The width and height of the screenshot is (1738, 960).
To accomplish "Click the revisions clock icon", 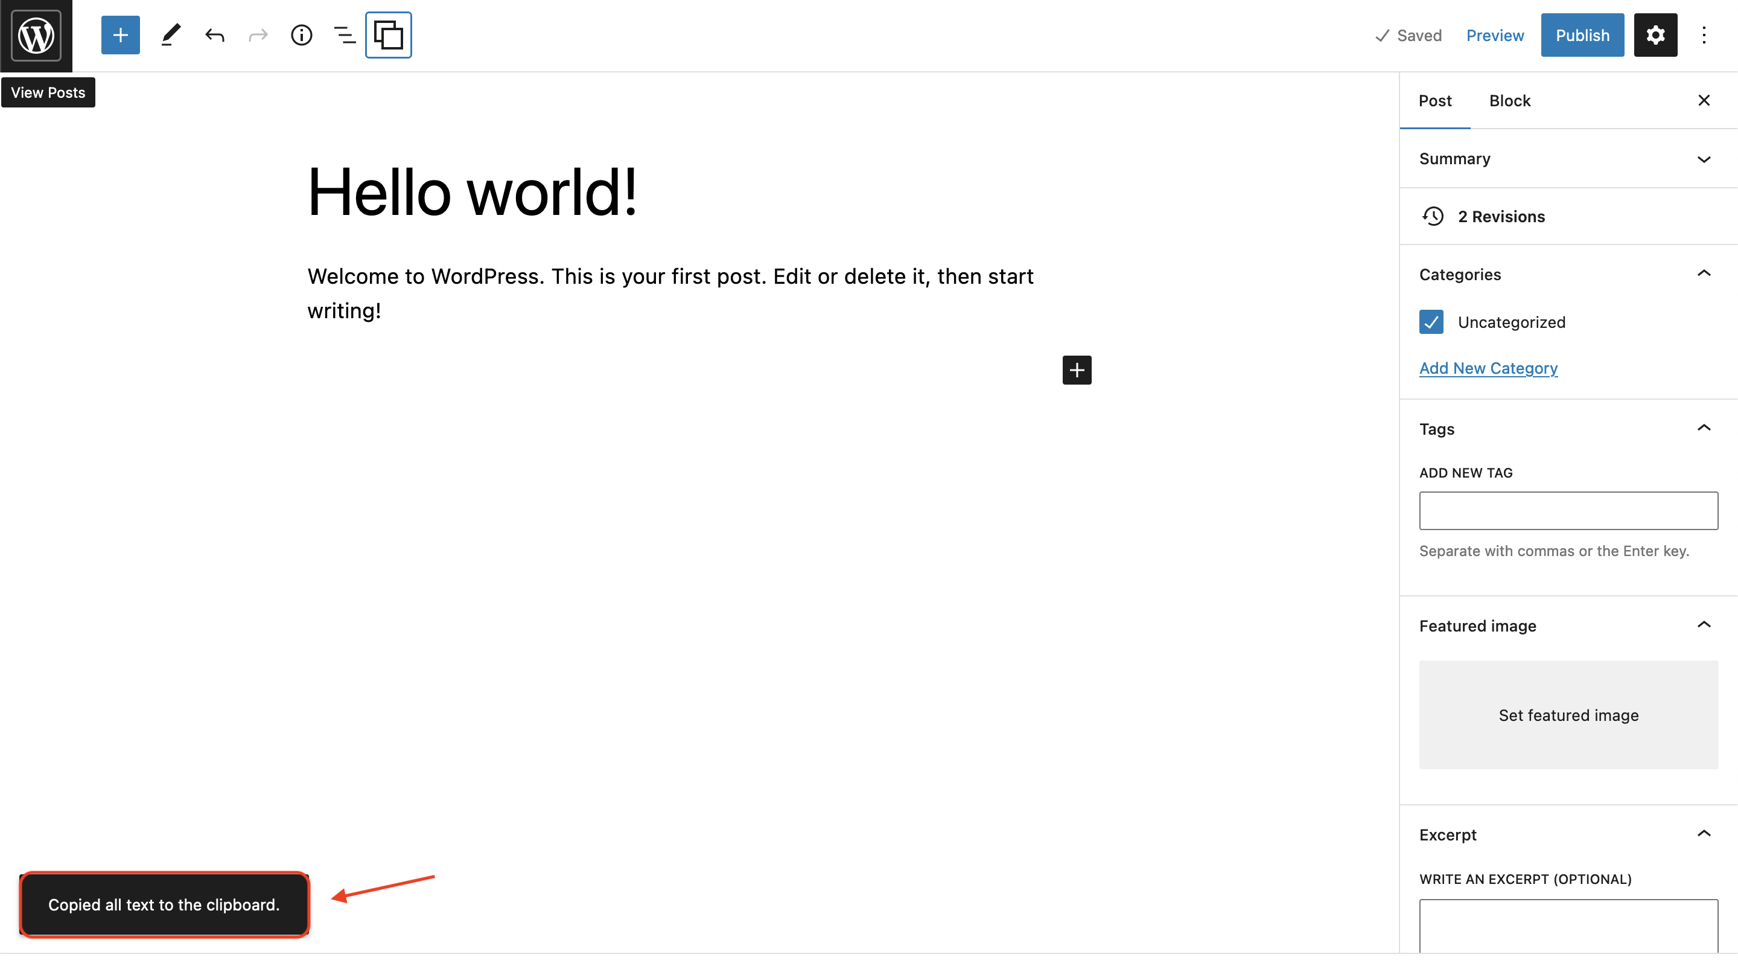I will (x=1433, y=216).
